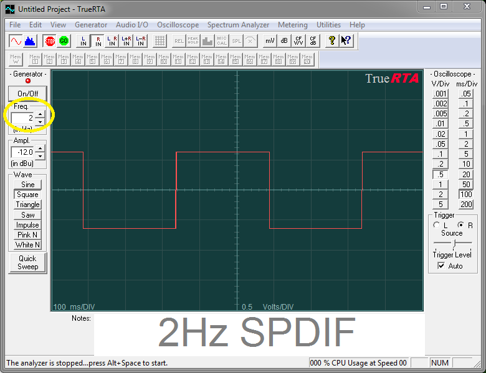
Task: Select the L-R IN difference input icon
Action: click(x=141, y=41)
